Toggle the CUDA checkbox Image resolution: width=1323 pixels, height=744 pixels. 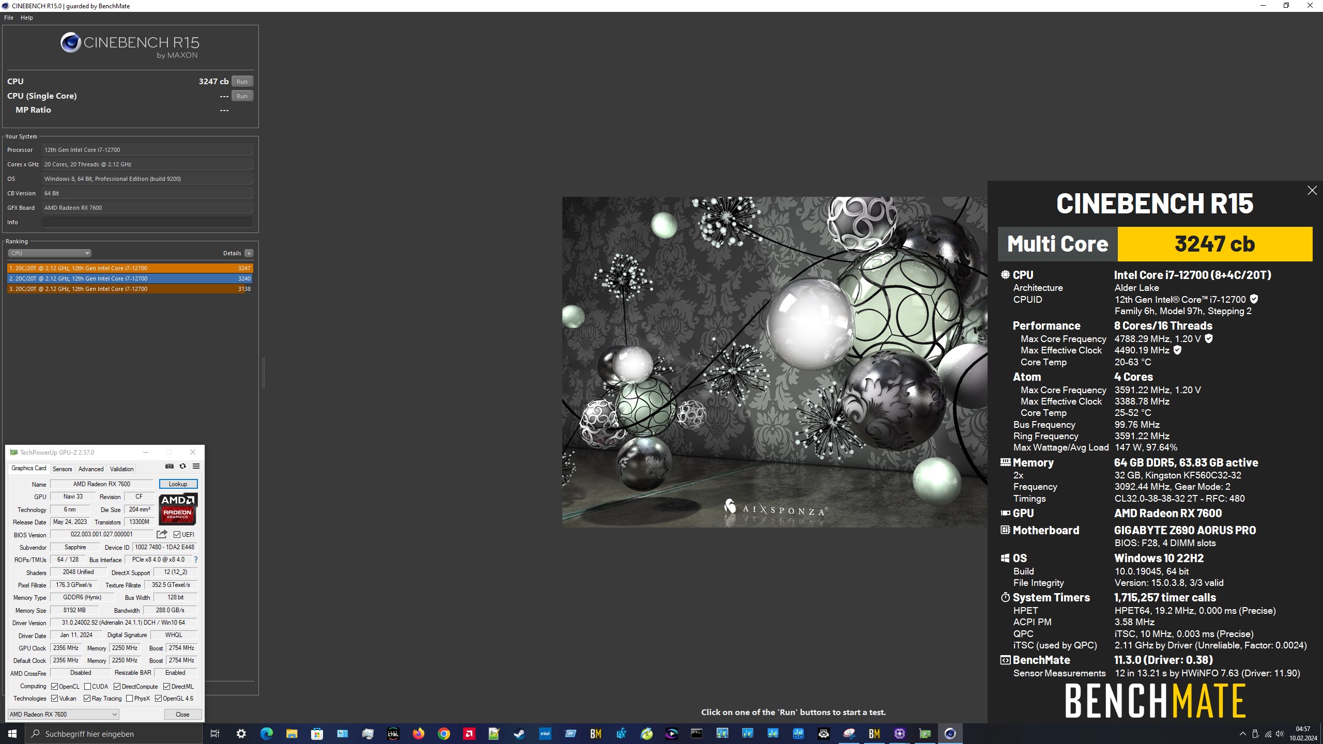pos(87,687)
